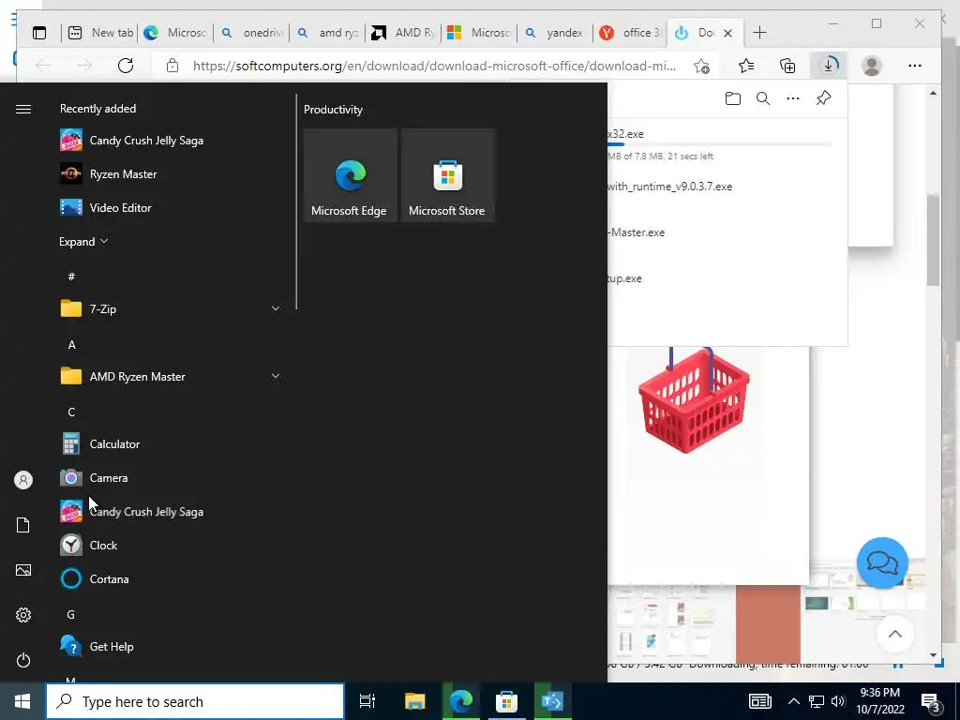Open Collections in Edge toolbar

[x=787, y=66]
